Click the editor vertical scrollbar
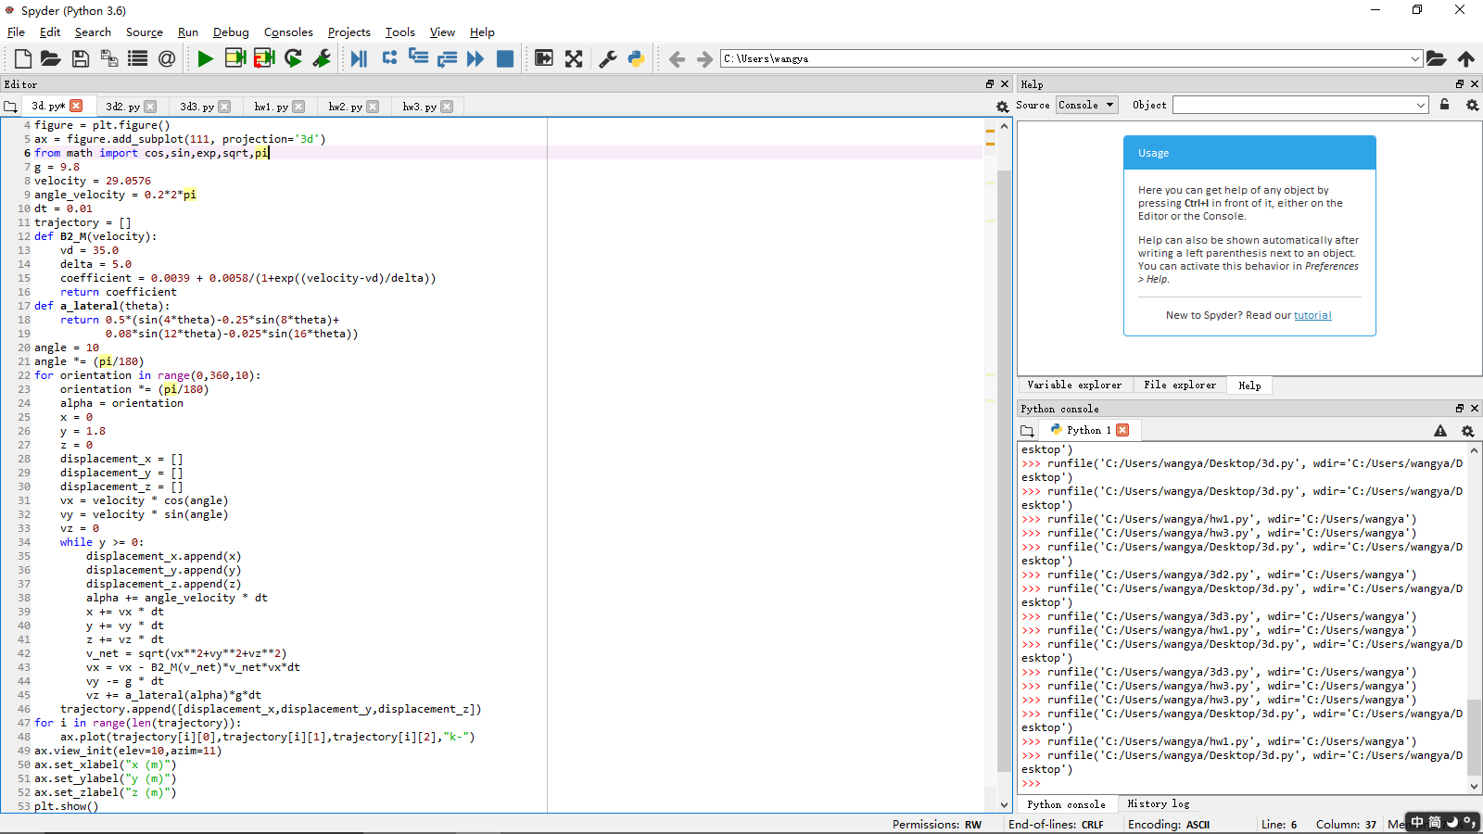The height and width of the screenshot is (834, 1483). tap(1004, 463)
